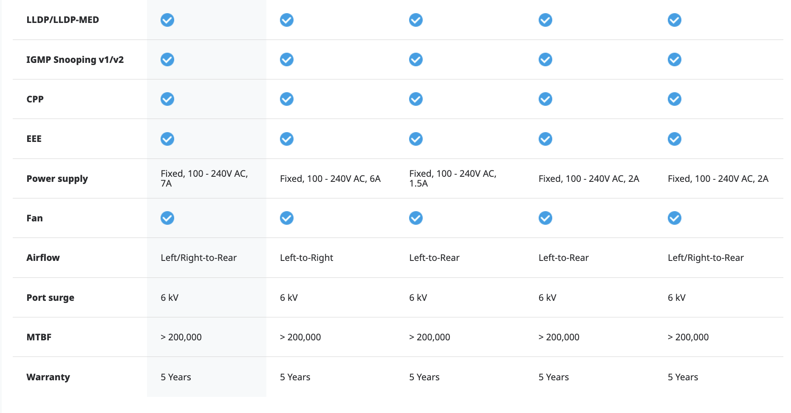Viewport: 791px width, 413px height.
Task: Select the 'Airflow' row label
Action: pos(43,257)
